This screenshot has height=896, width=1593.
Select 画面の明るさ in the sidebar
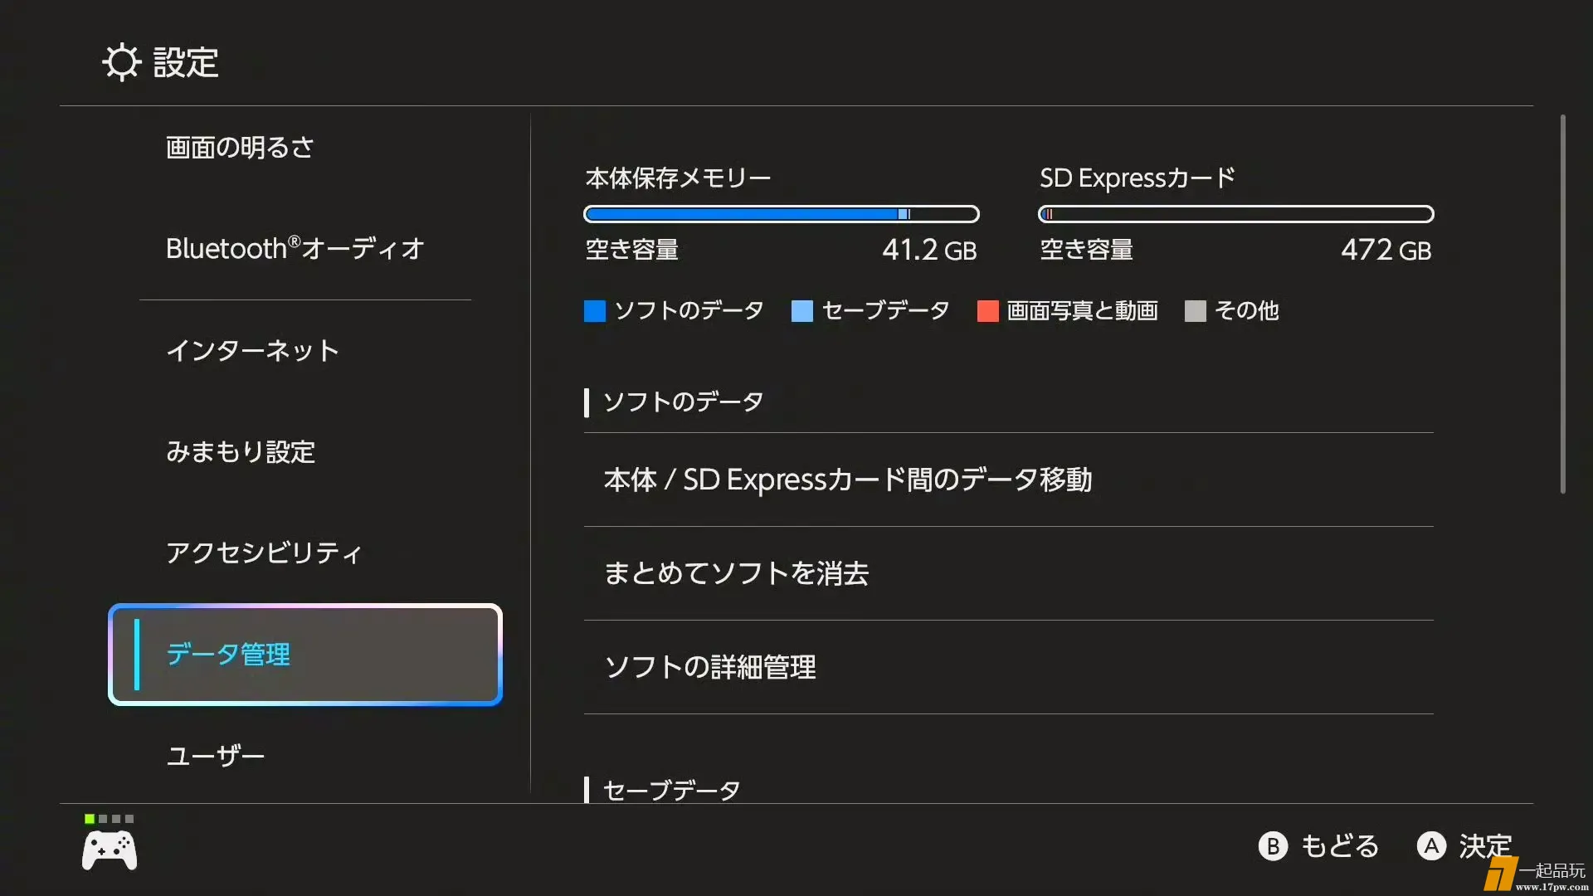(240, 148)
